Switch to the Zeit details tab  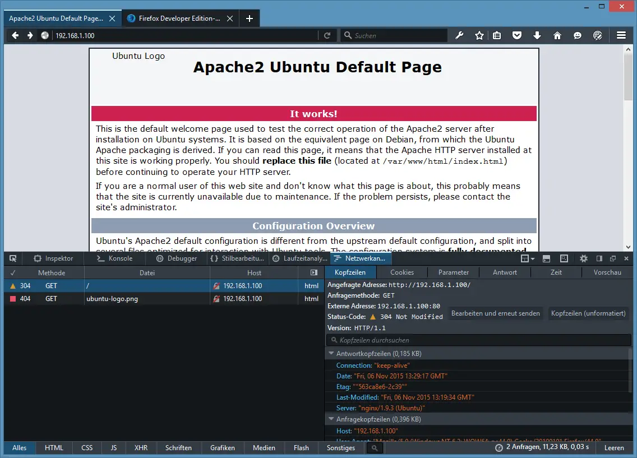point(556,272)
